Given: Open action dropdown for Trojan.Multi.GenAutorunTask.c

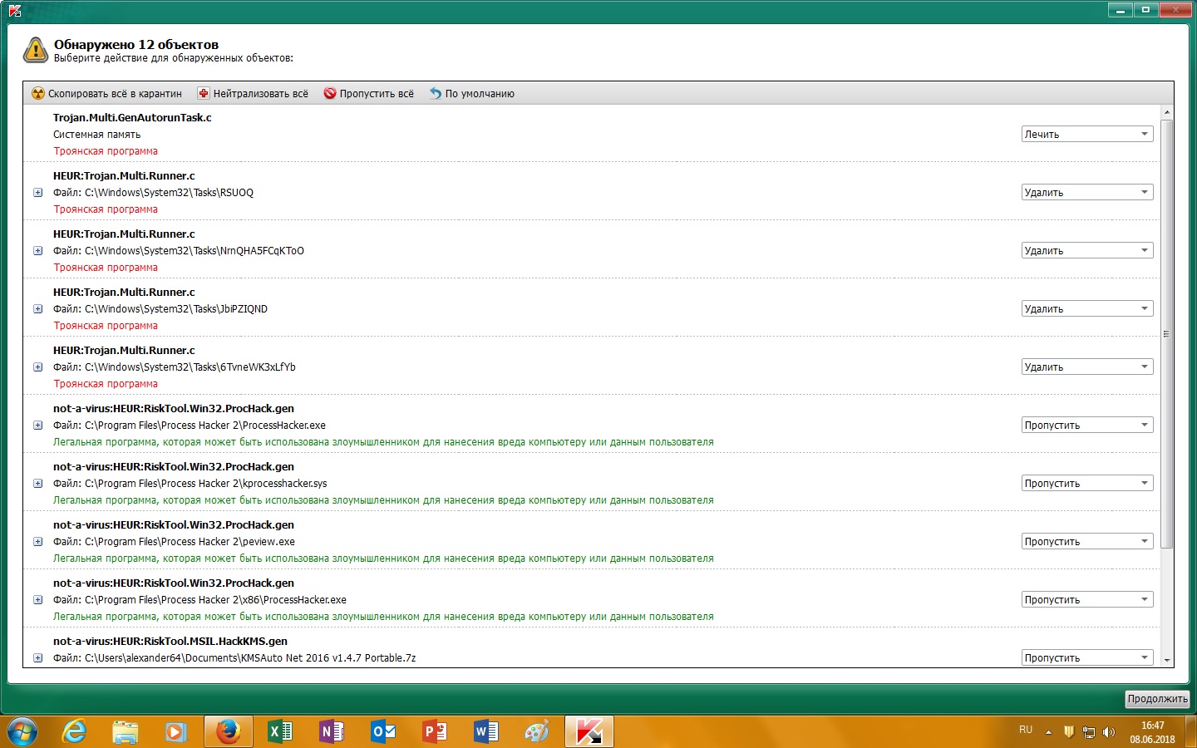Looking at the screenshot, I should (x=1086, y=135).
